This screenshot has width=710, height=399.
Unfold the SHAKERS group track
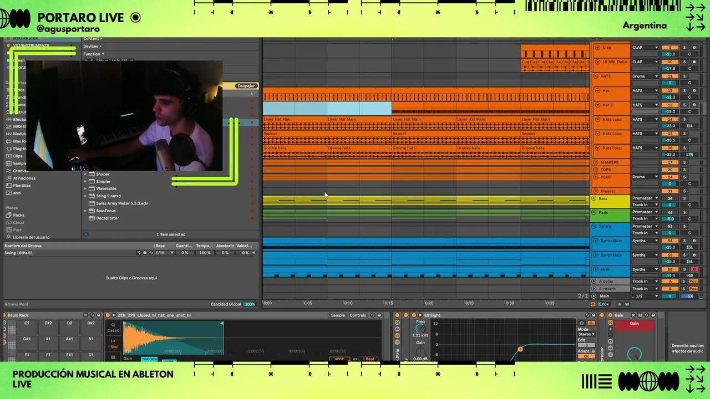595,162
